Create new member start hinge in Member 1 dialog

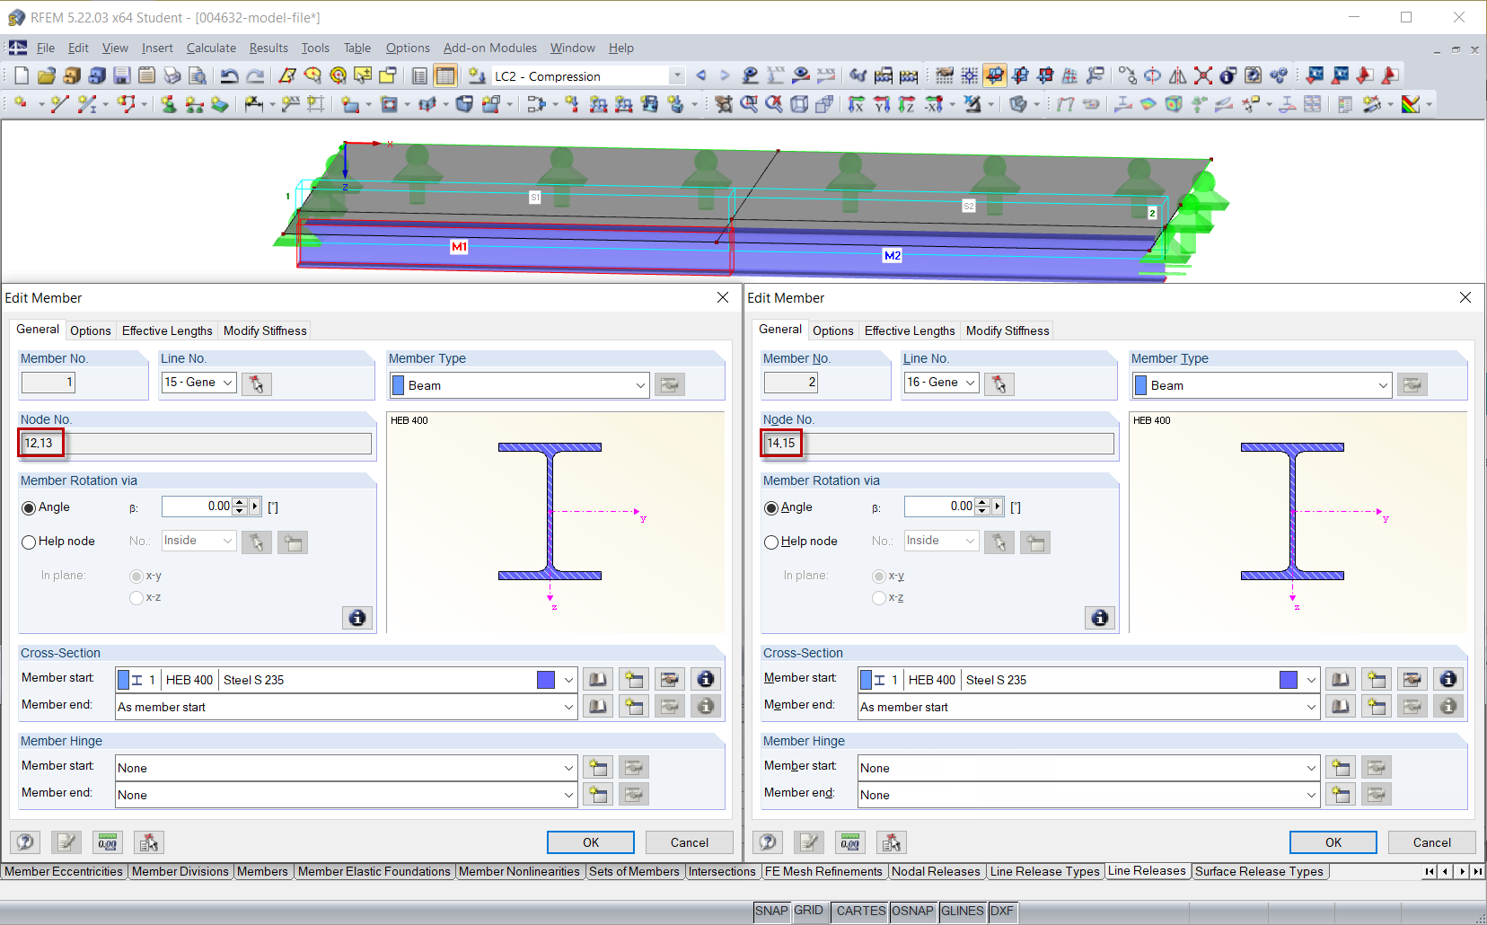tap(598, 768)
